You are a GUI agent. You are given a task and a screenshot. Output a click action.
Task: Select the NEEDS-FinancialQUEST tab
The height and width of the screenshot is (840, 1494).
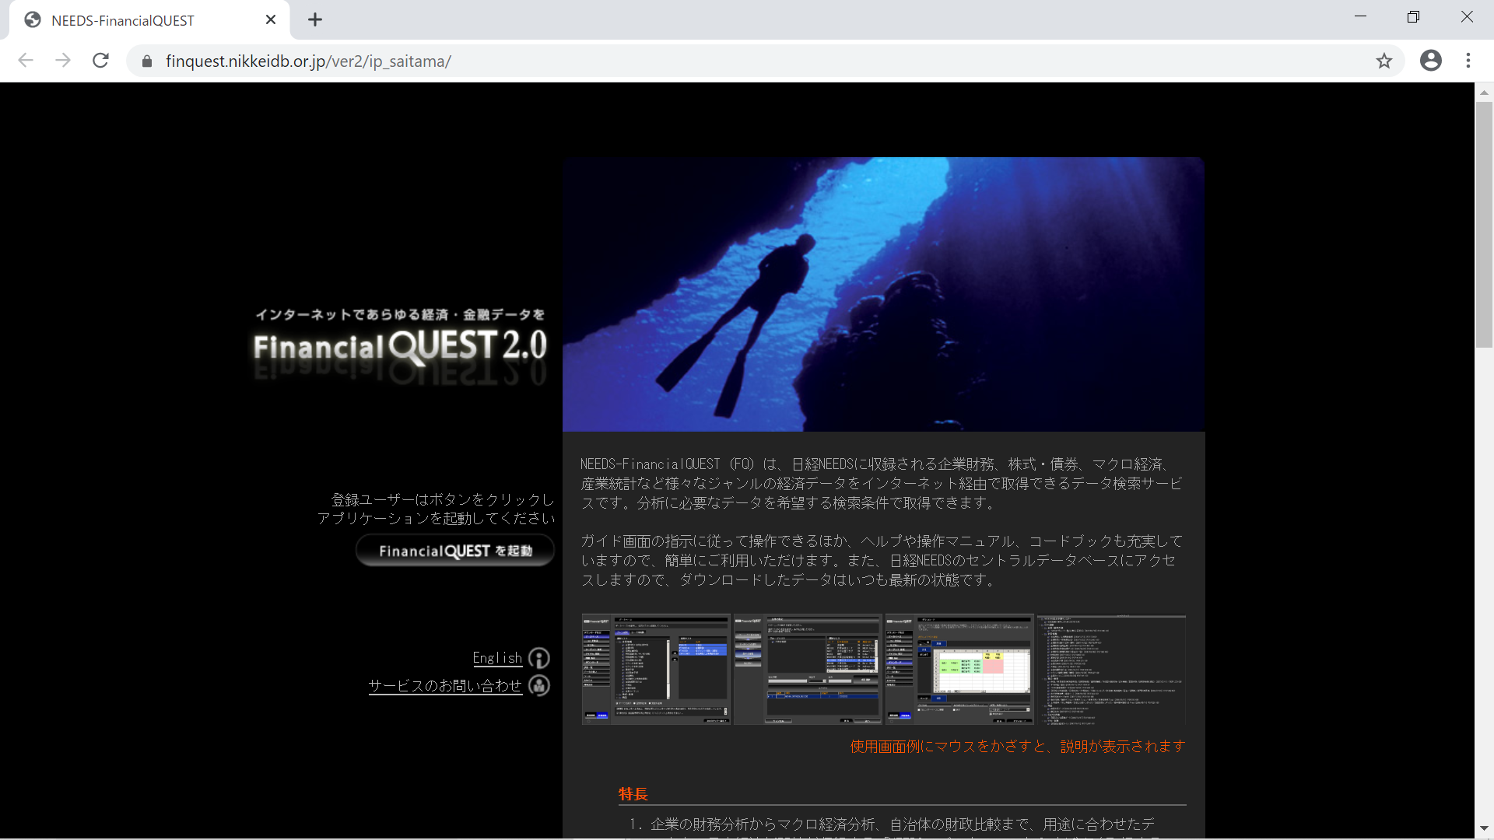(148, 20)
